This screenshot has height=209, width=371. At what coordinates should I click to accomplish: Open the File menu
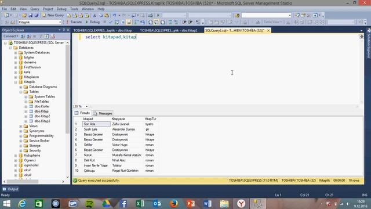(4, 9)
